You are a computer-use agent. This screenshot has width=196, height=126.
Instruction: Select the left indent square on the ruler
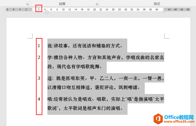(47, 12)
